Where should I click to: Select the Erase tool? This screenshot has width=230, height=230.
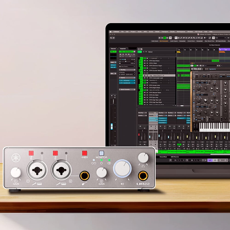click(x=184, y=38)
